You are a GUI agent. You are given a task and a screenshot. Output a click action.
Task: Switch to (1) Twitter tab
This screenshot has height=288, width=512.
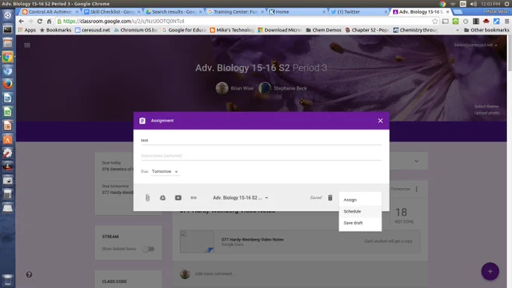(358, 12)
